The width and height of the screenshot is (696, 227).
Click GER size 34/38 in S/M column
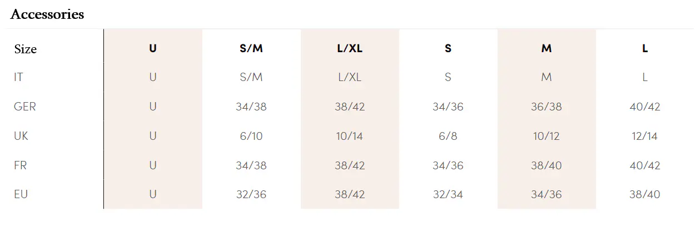click(x=251, y=107)
